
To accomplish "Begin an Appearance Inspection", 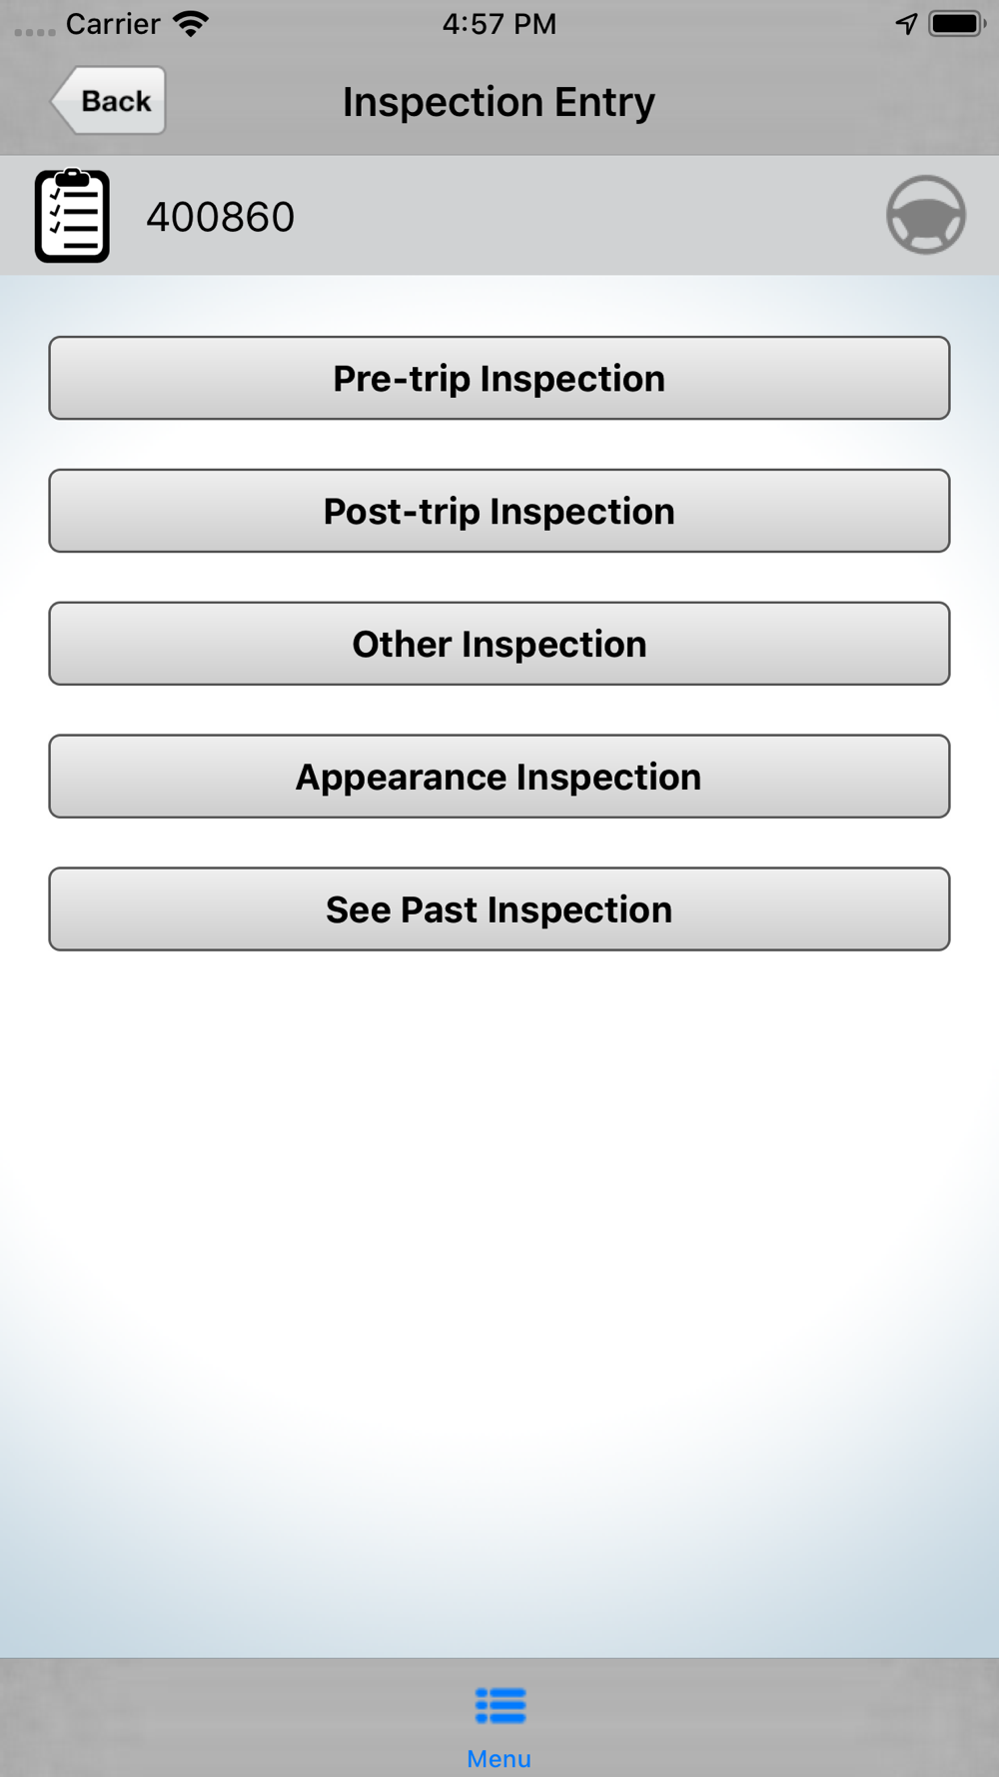I will click(499, 777).
